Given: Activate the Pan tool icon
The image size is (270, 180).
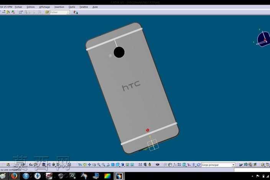Looking at the screenshot, I should 89,165.
